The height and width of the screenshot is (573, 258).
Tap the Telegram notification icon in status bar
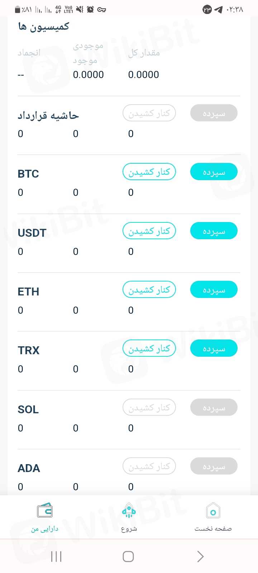[x=218, y=10]
